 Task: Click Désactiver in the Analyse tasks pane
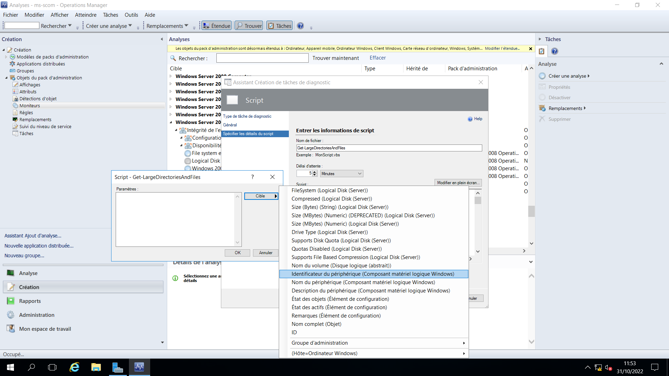(x=560, y=97)
